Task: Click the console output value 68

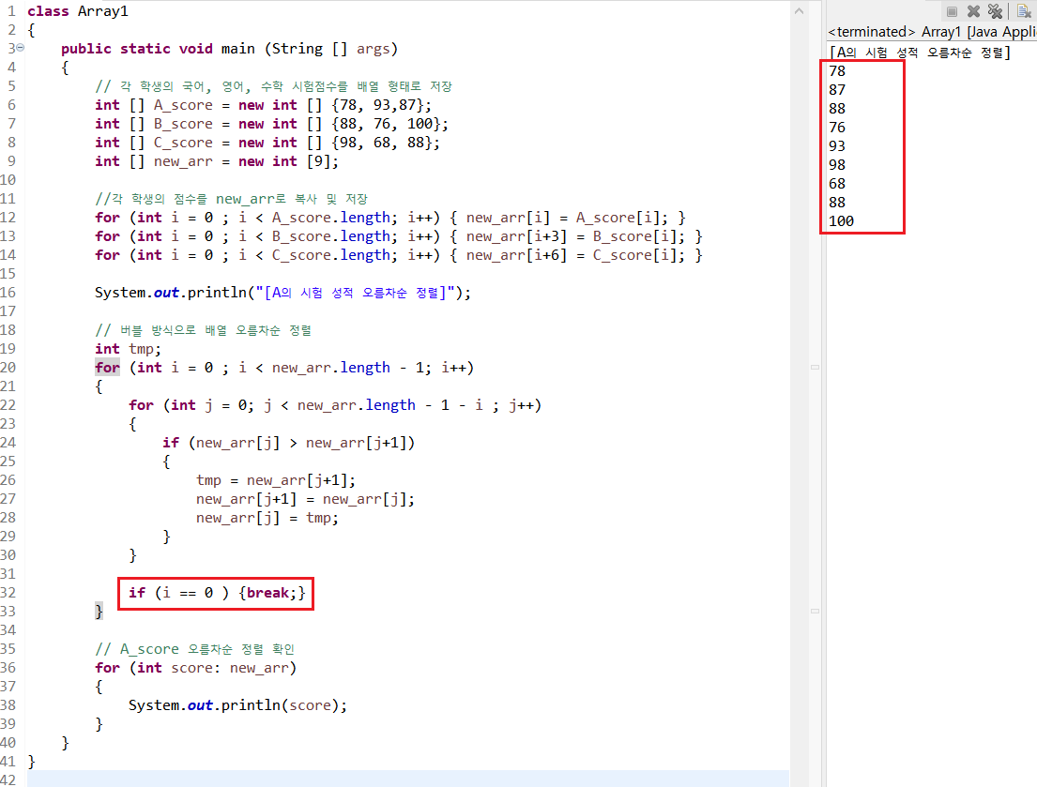Action: (x=836, y=184)
